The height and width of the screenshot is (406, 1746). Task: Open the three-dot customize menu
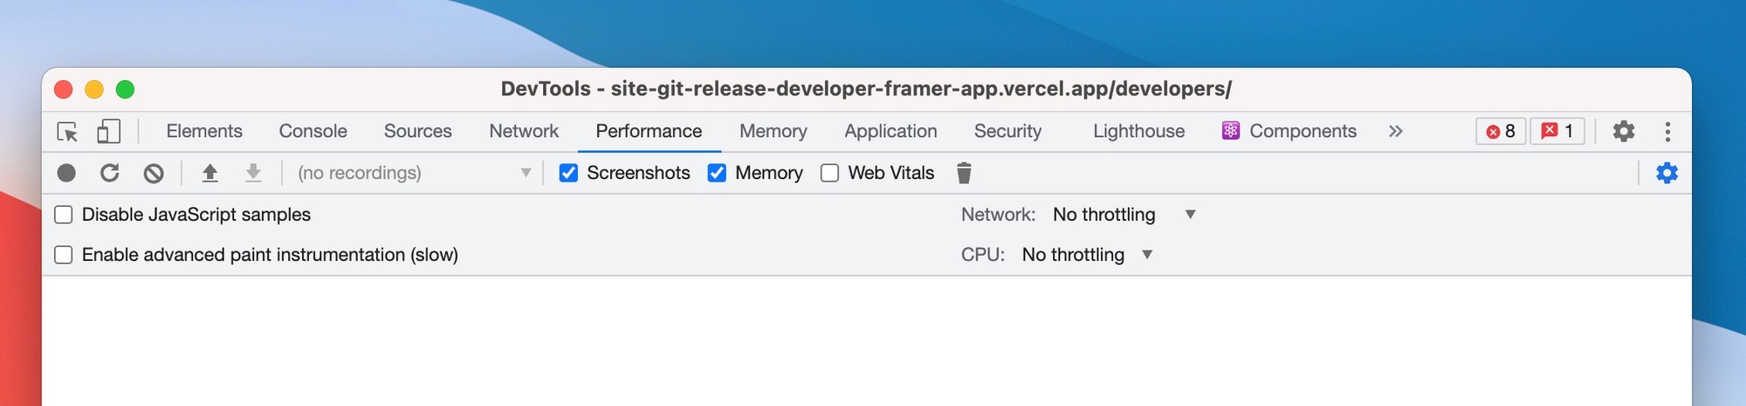click(x=1667, y=132)
